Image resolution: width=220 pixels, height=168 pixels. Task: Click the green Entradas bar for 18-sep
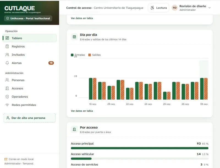point(91,89)
